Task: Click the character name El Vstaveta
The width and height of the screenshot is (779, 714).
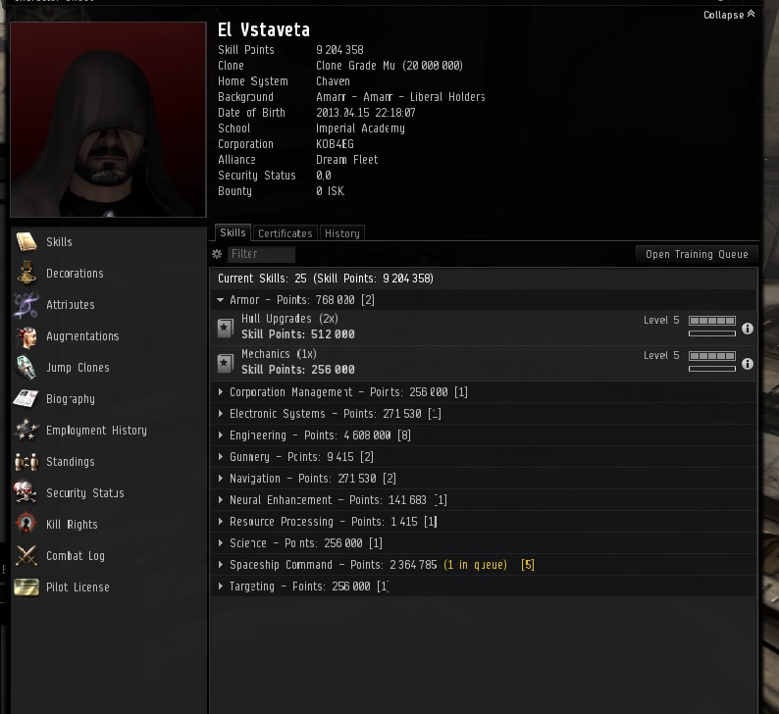Action: pyautogui.click(x=264, y=30)
